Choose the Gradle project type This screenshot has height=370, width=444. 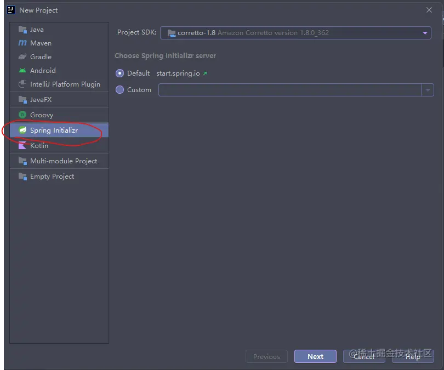[59, 56]
